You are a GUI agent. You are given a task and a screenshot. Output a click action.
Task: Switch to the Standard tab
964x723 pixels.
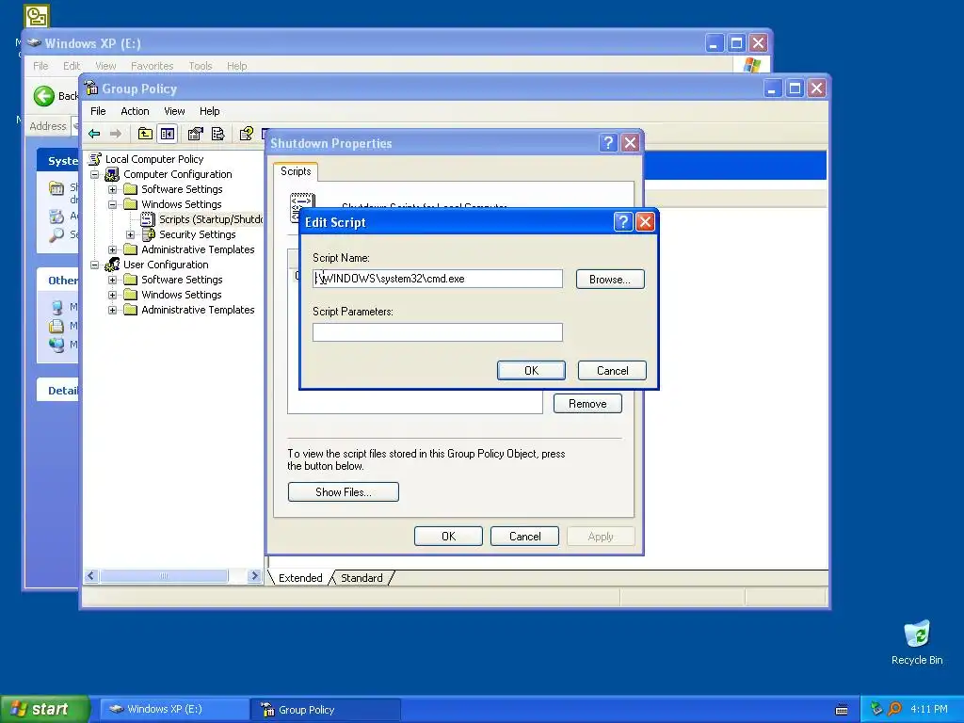361,578
